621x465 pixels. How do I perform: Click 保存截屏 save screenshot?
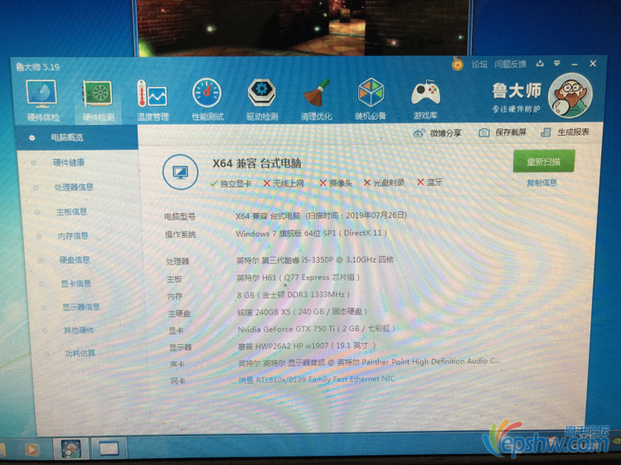[502, 132]
